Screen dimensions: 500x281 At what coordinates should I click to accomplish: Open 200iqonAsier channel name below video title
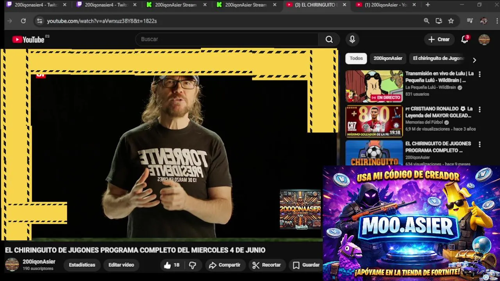pos(39,262)
